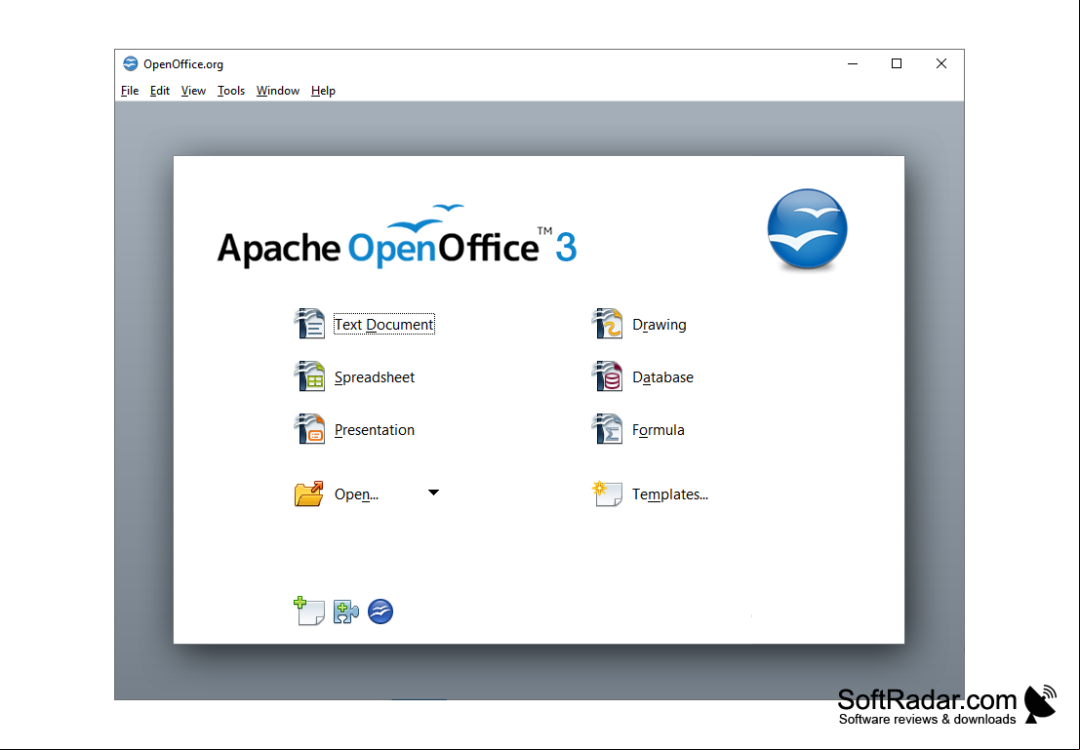This screenshot has height=750, width=1080.
Task: Create a new Database
Action: 662,377
